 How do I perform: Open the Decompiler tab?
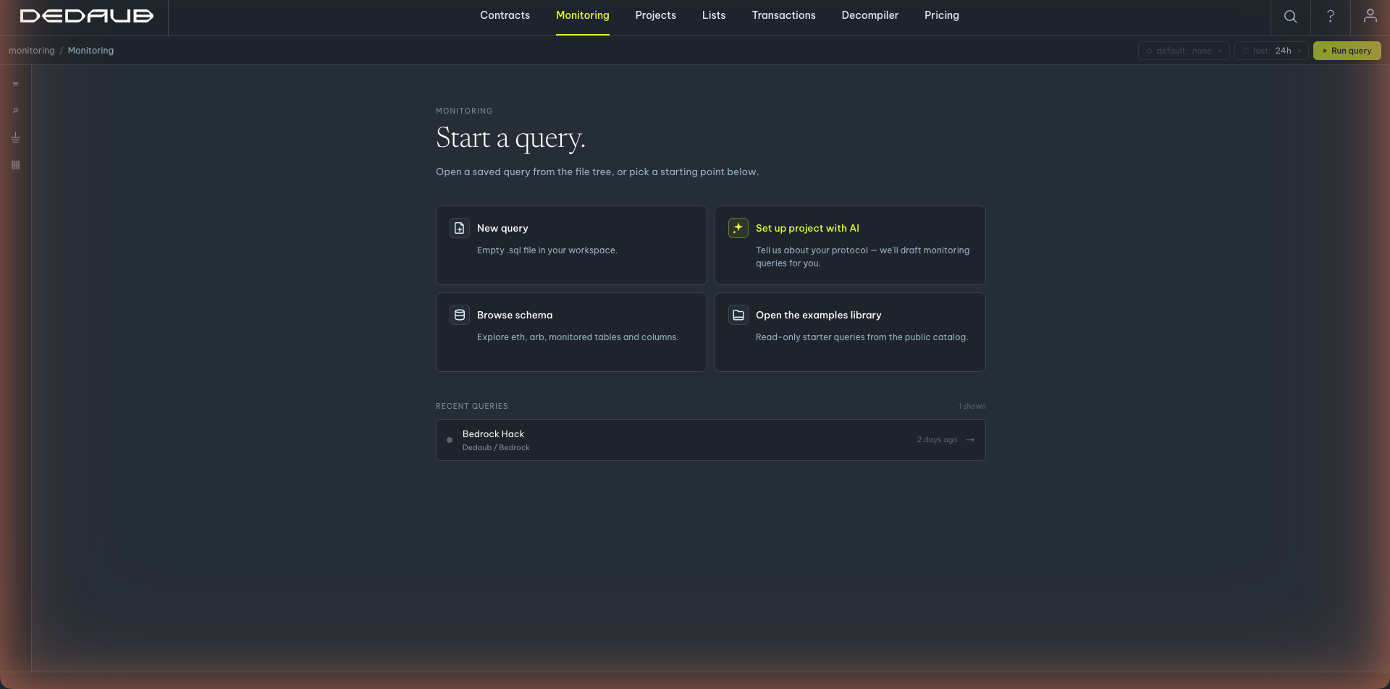pyautogui.click(x=869, y=15)
